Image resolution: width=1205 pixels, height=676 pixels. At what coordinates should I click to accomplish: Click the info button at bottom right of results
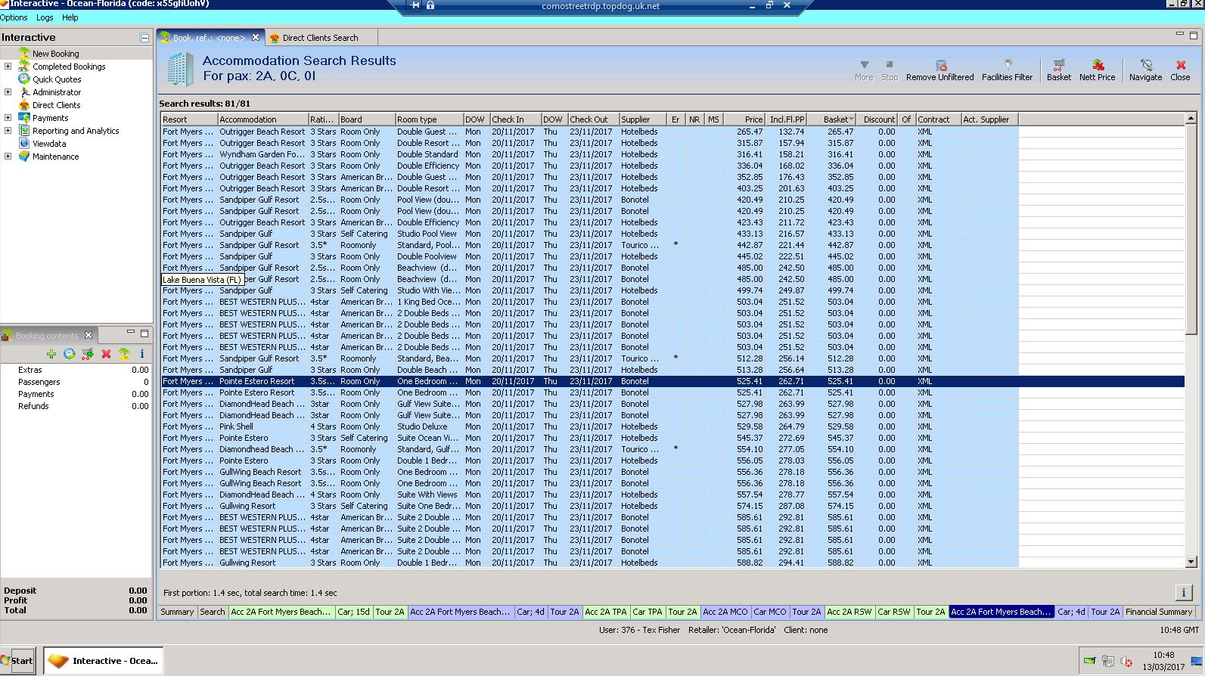[x=1184, y=592]
